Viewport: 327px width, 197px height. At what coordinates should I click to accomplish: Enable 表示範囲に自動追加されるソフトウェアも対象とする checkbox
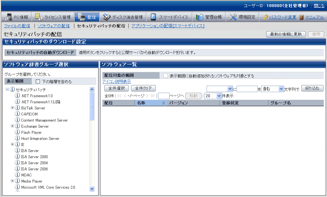(165, 76)
